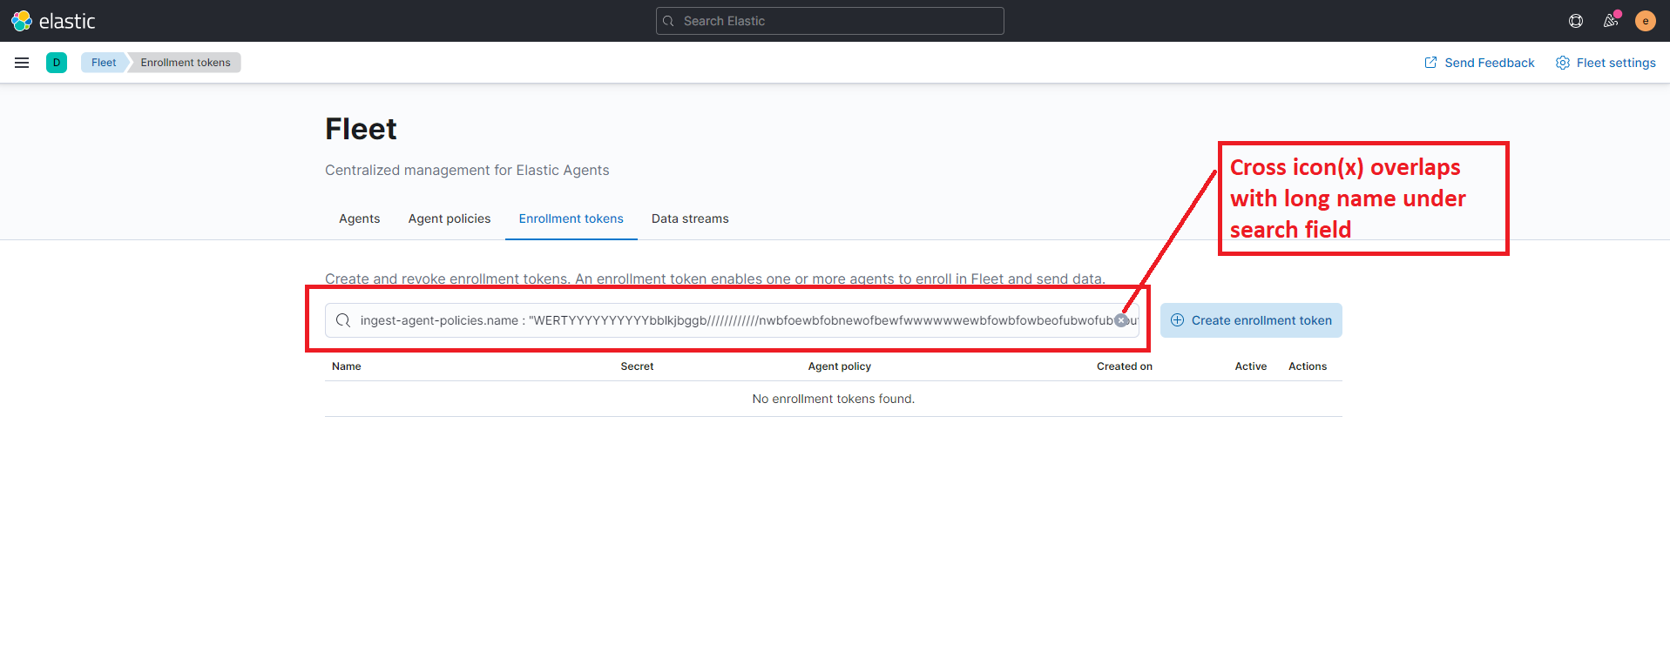The image size is (1670, 645).
Task: Click 'Centralized management for Elastic Agents' subtitle
Action: coord(467,171)
